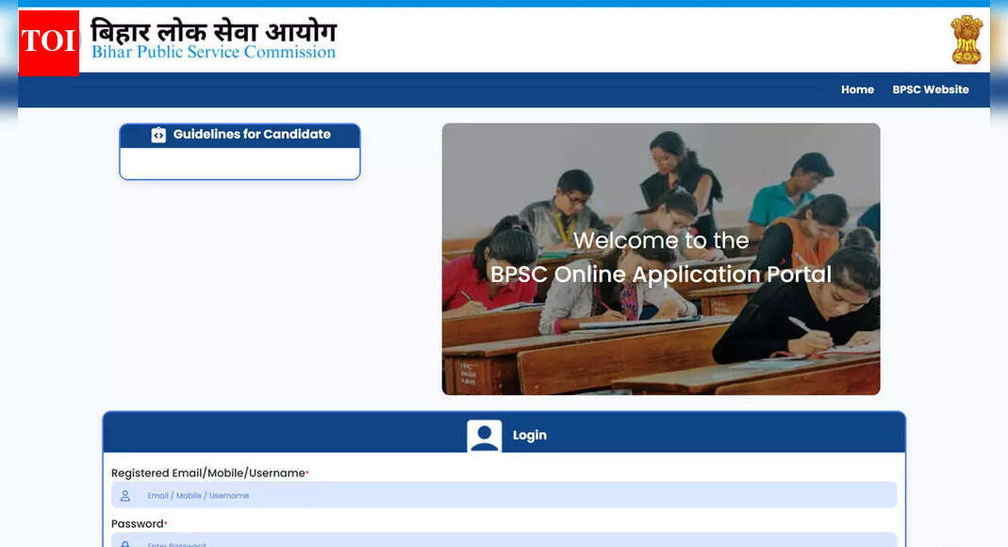
Task: Click the Guidelines for Candidate button
Action: (240, 134)
